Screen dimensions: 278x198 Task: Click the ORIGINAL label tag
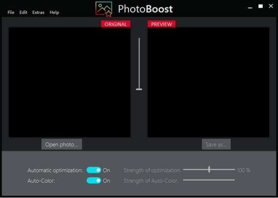(x=116, y=24)
